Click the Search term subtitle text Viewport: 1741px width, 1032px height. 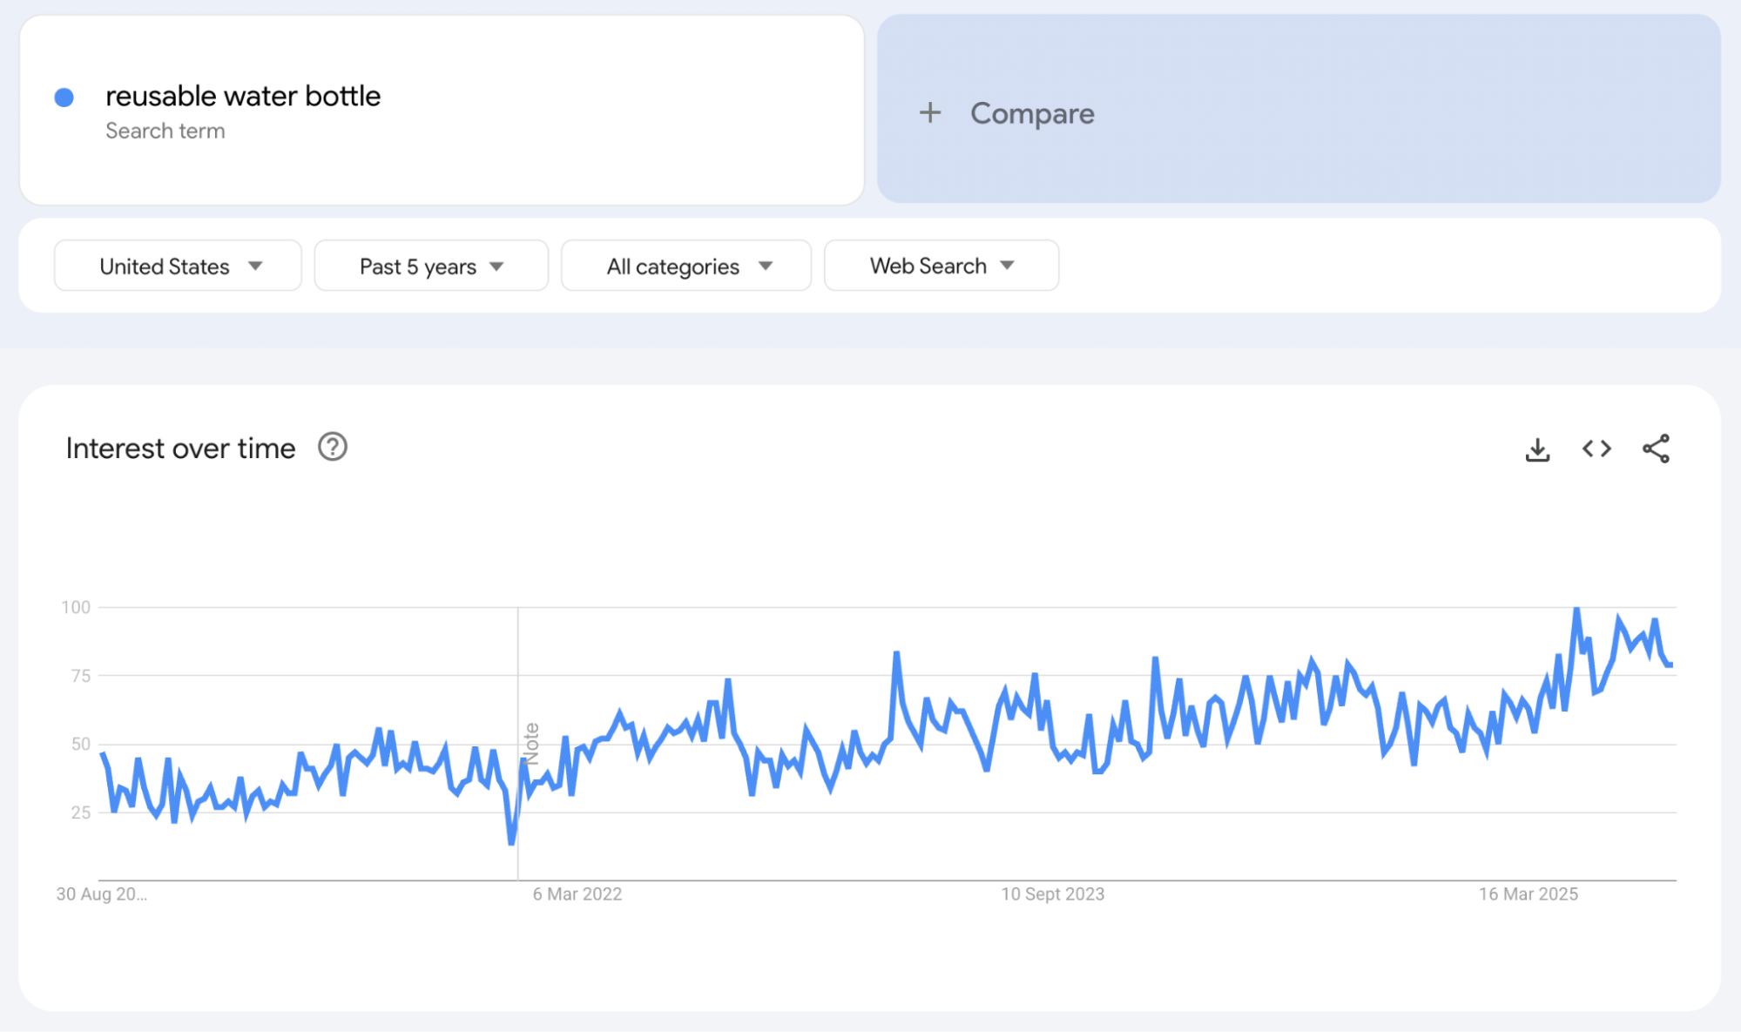coord(165,131)
